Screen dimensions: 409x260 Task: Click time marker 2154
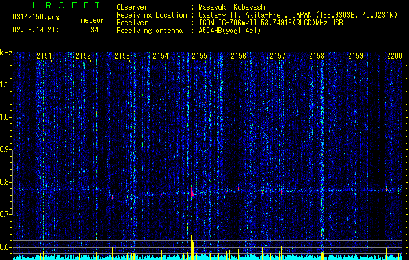(x=161, y=56)
